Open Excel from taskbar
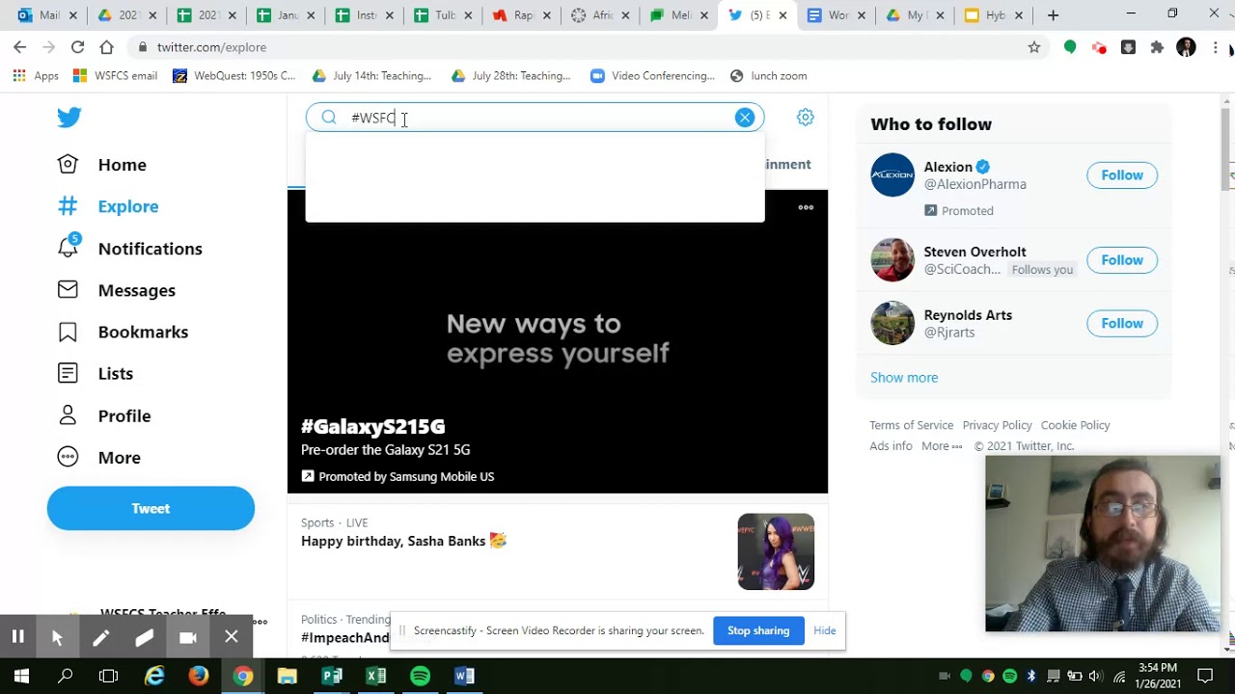The width and height of the screenshot is (1235, 694). tap(376, 676)
